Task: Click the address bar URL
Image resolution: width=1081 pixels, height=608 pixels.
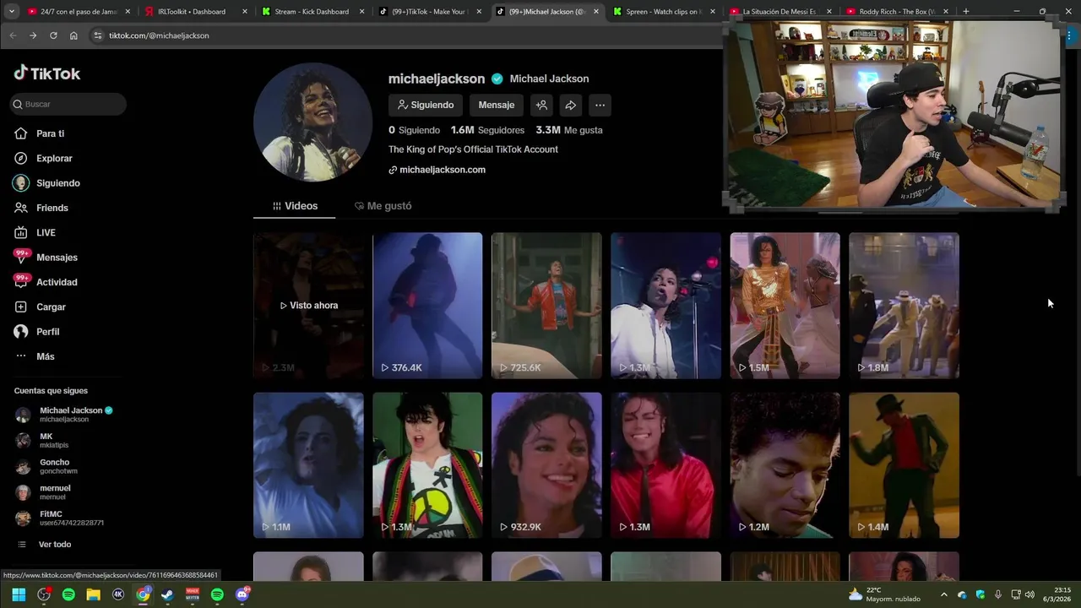Action: click(x=159, y=35)
